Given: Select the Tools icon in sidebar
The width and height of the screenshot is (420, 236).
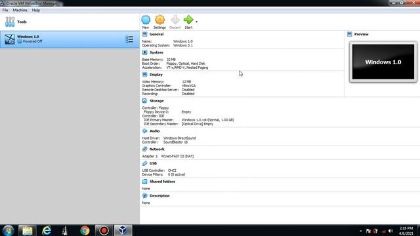Looking at the screenshot, I should point(10,22).
